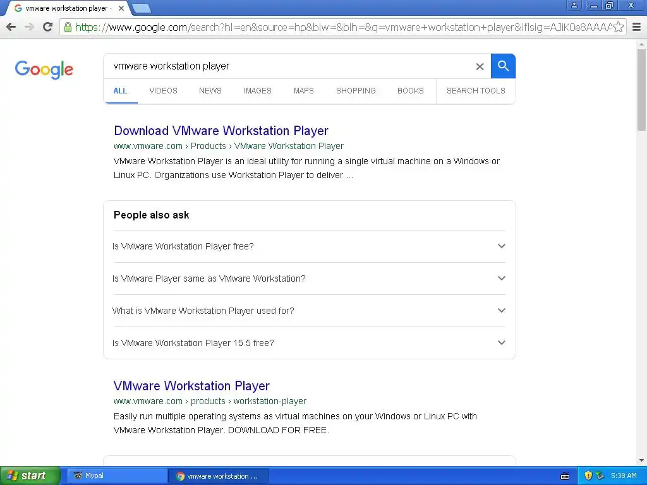Click the 'People also ask' heading
Screen dimensions: 647x485
[152, 215]
